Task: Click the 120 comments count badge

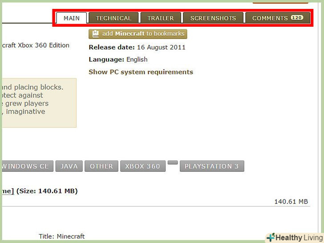Action: pyautogui.click(x=297, y=18)
